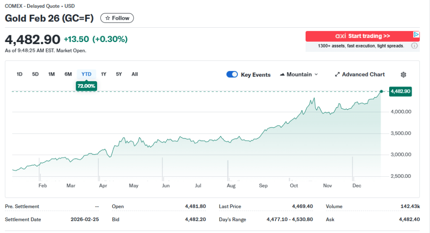
Task: Click the expand arrows icon beside Advanced Chart
Action: tap(337, 74)
